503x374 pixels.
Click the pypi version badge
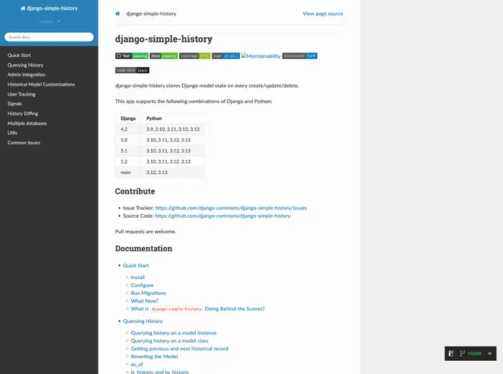tap(226, 56)
